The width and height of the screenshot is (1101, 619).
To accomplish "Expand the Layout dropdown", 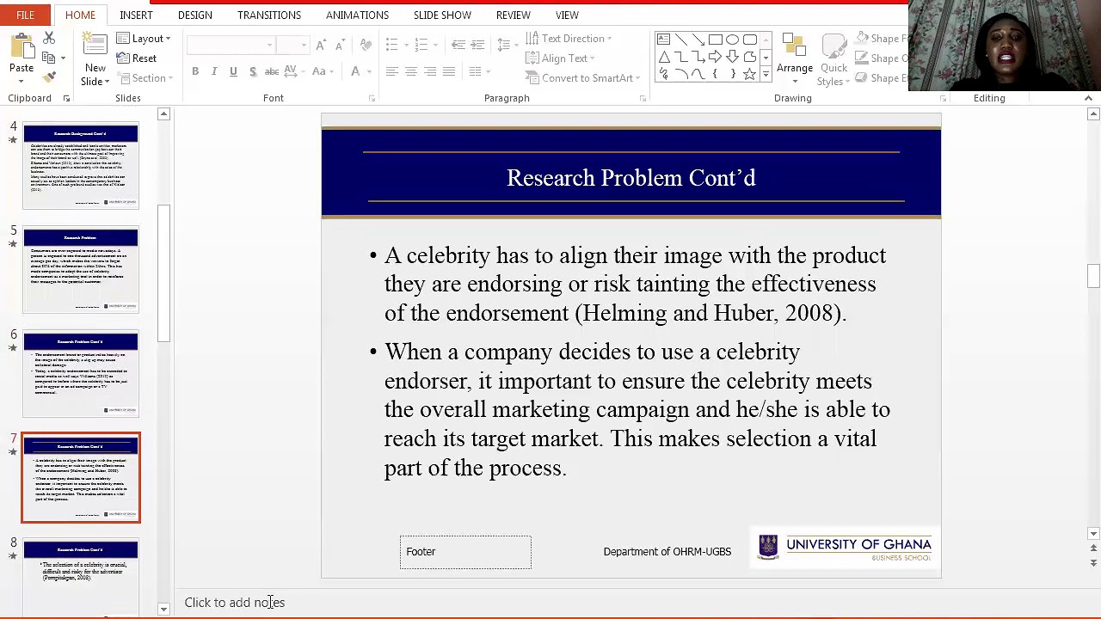I will coord(144,39).
